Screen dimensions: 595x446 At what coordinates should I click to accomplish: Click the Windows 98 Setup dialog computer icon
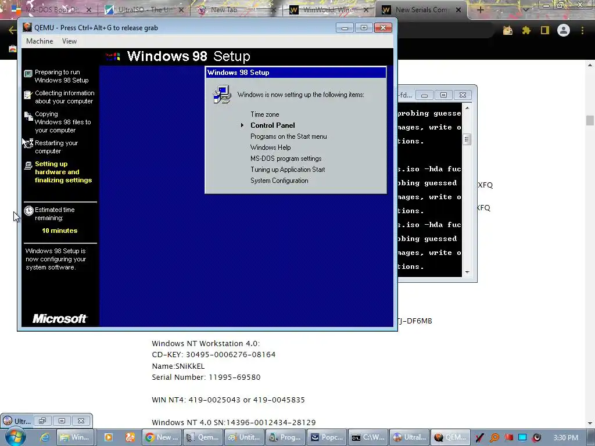[x=222, y=95]
